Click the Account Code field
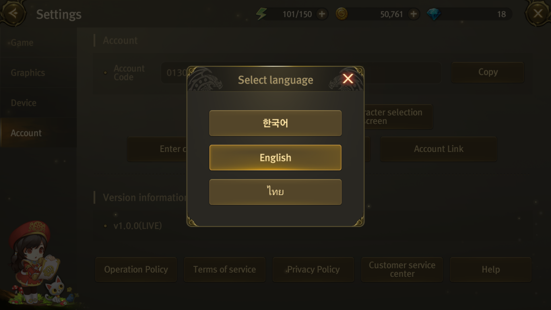This screenshot has height=310, width=551. point(301,73)
